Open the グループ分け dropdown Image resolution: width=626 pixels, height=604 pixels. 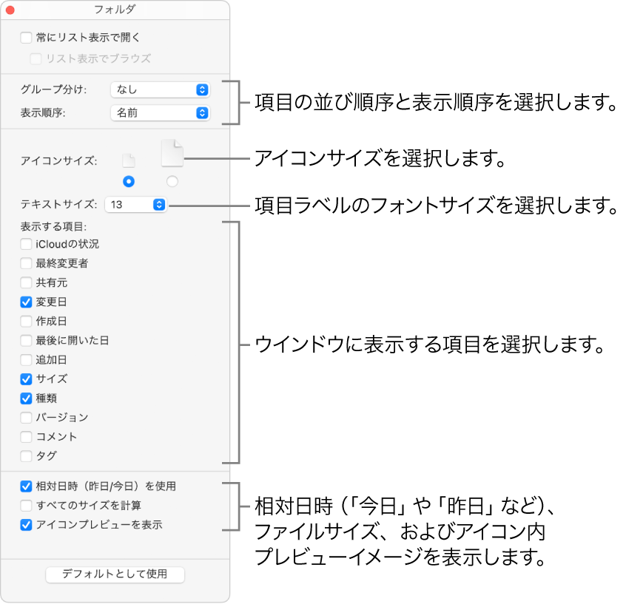[160, 89]
